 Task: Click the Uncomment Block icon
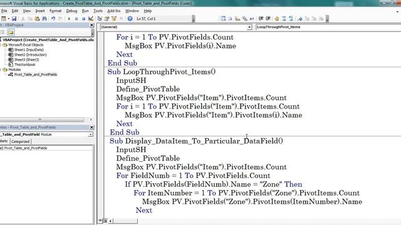click(x=291, y=19)
